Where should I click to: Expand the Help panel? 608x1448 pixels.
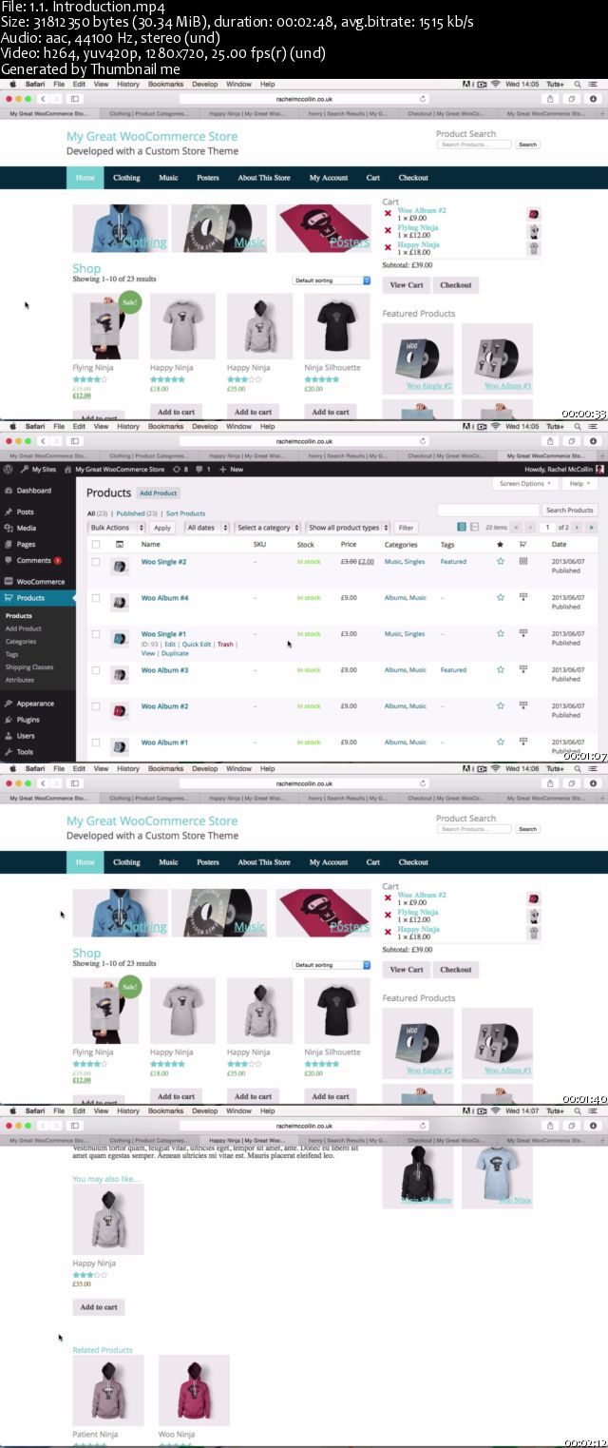pyautogui.click(x=579, y=484)
